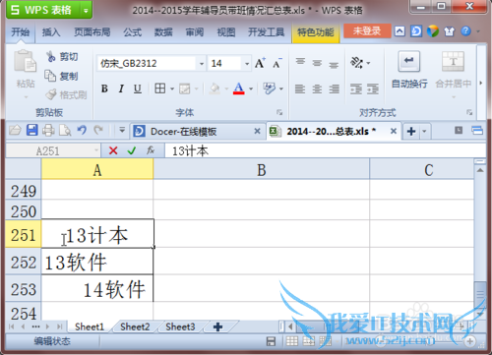Toggle Bold formatting

tap(104, 89)
